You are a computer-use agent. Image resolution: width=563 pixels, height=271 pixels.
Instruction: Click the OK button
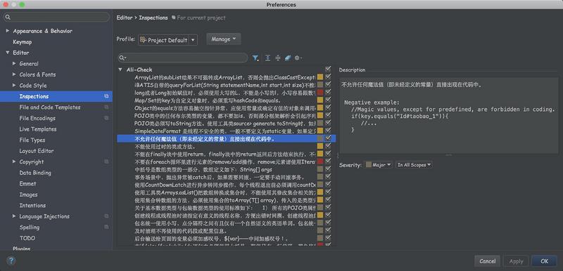(544, 261)
